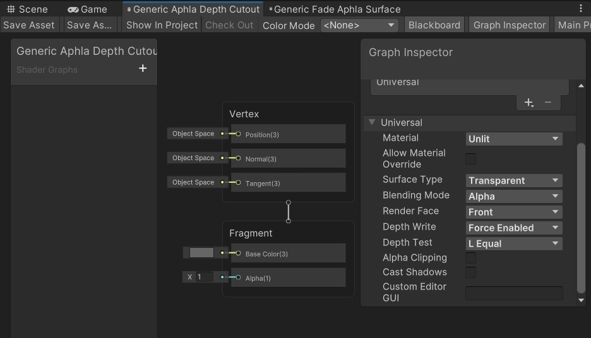Enable the Cast Shadows checkbox
The width and height of the screenshot is (591, 338).
(x=471, y=272)
